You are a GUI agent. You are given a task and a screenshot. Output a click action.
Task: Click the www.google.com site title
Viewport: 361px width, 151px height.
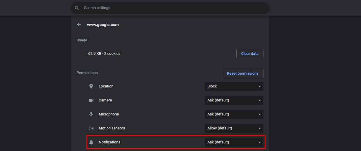click(103, 25)
